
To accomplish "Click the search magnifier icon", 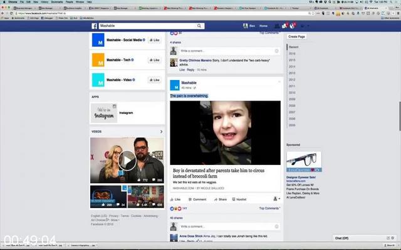I will (199, 26).
